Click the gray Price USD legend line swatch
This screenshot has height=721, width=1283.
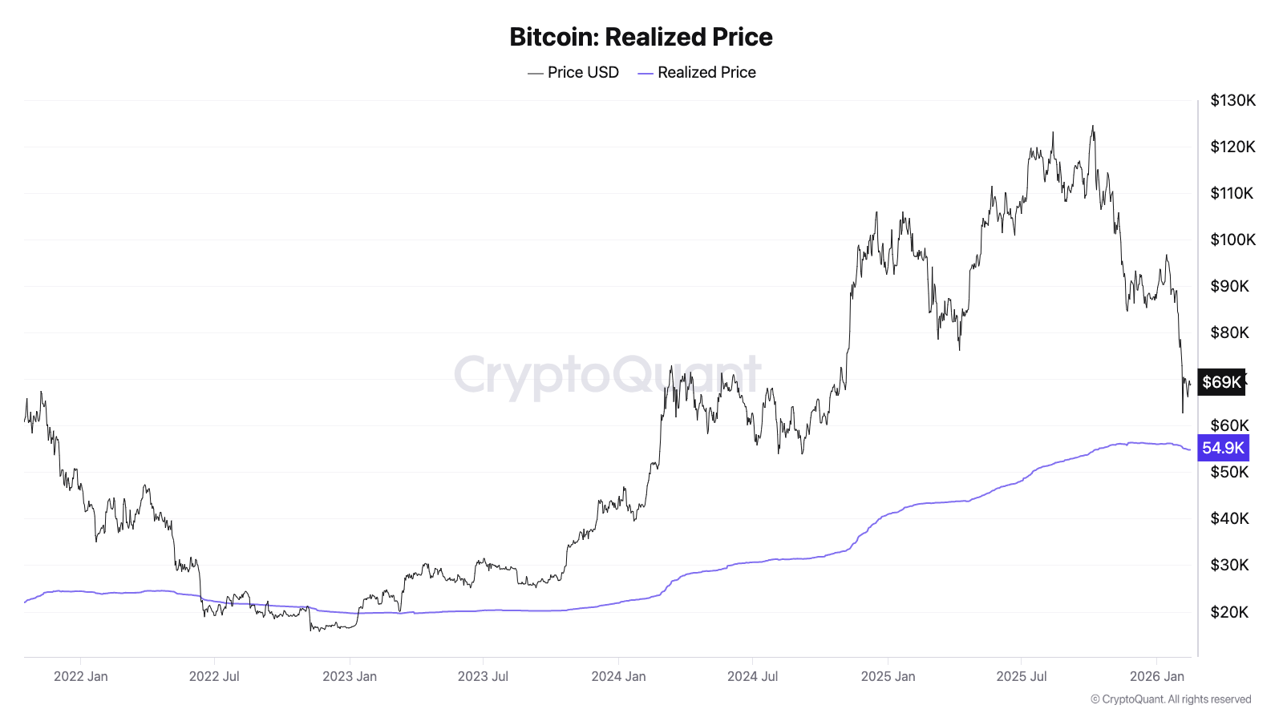pyautogui.click(x=536, y=74)
